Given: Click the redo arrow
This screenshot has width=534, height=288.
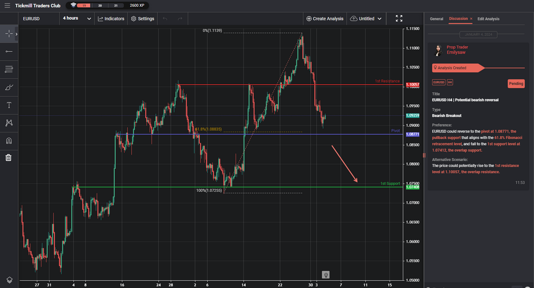Looking at the screenshot, I should pos(180,19).
